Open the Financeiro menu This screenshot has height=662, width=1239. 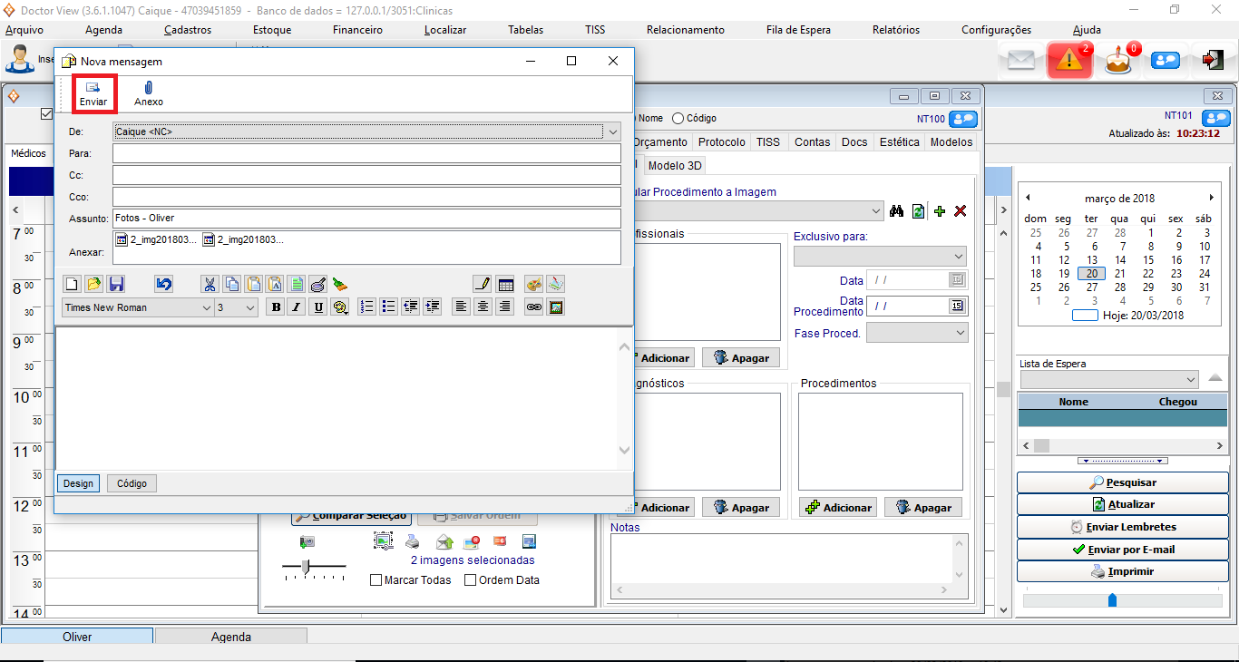click(357, 30)
